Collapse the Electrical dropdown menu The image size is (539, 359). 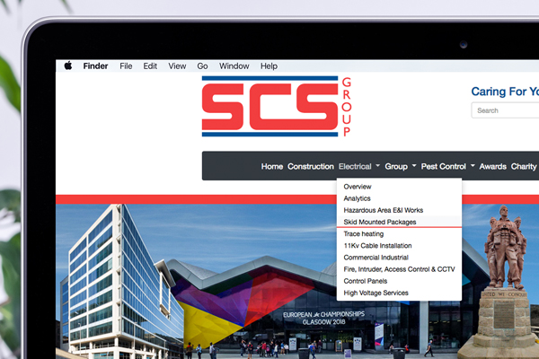pos(358,166)
